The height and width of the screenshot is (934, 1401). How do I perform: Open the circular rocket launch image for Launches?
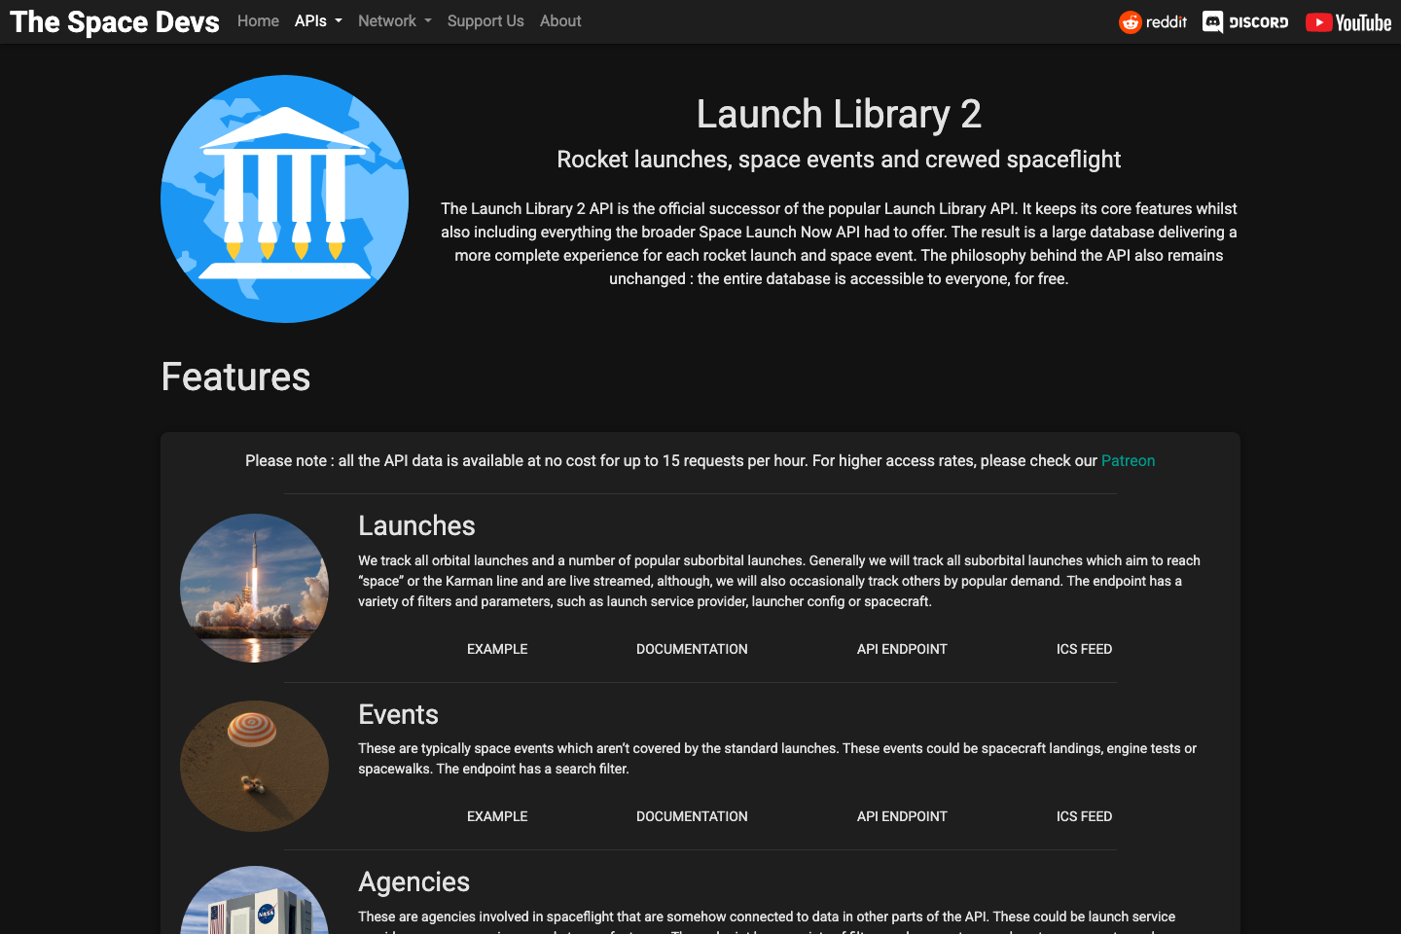(254, 588)
